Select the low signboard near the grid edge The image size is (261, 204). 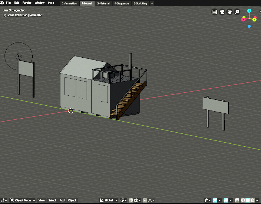[215, 105]
